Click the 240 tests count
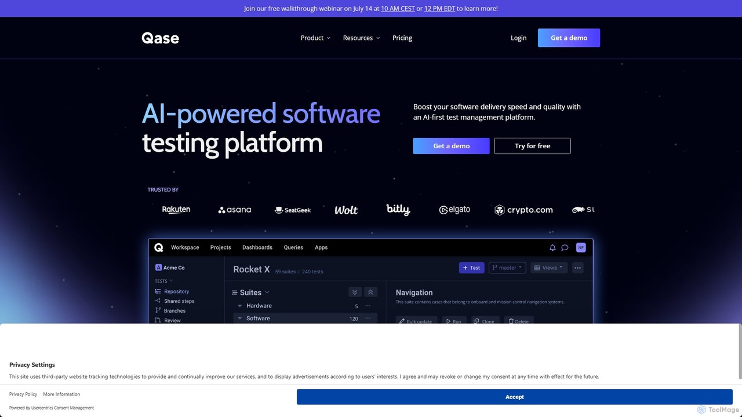 click(x=312, y=272)
